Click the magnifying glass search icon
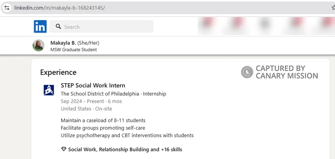 (58, 26)
